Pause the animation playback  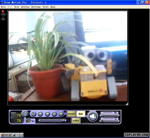(x=54, y=114)
